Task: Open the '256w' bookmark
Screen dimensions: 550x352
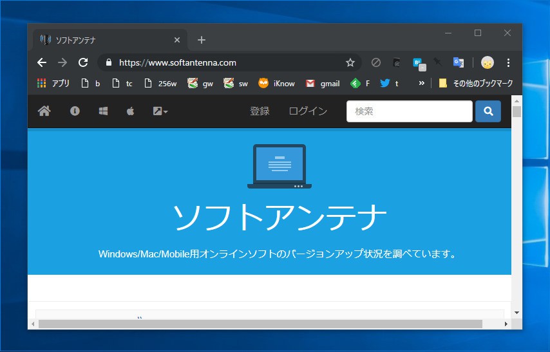Action: 160,84
